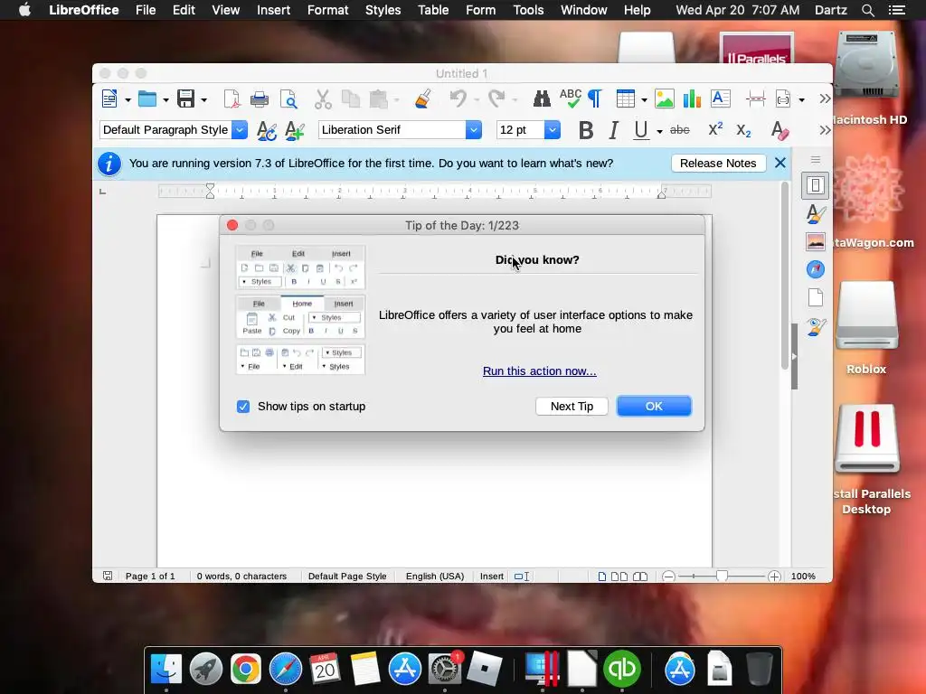
Task: Uncheck Show tips on startup
Action: (x=242, y=407)
